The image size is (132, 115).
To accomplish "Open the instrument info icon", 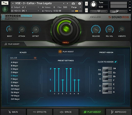I will pos(79,4).
